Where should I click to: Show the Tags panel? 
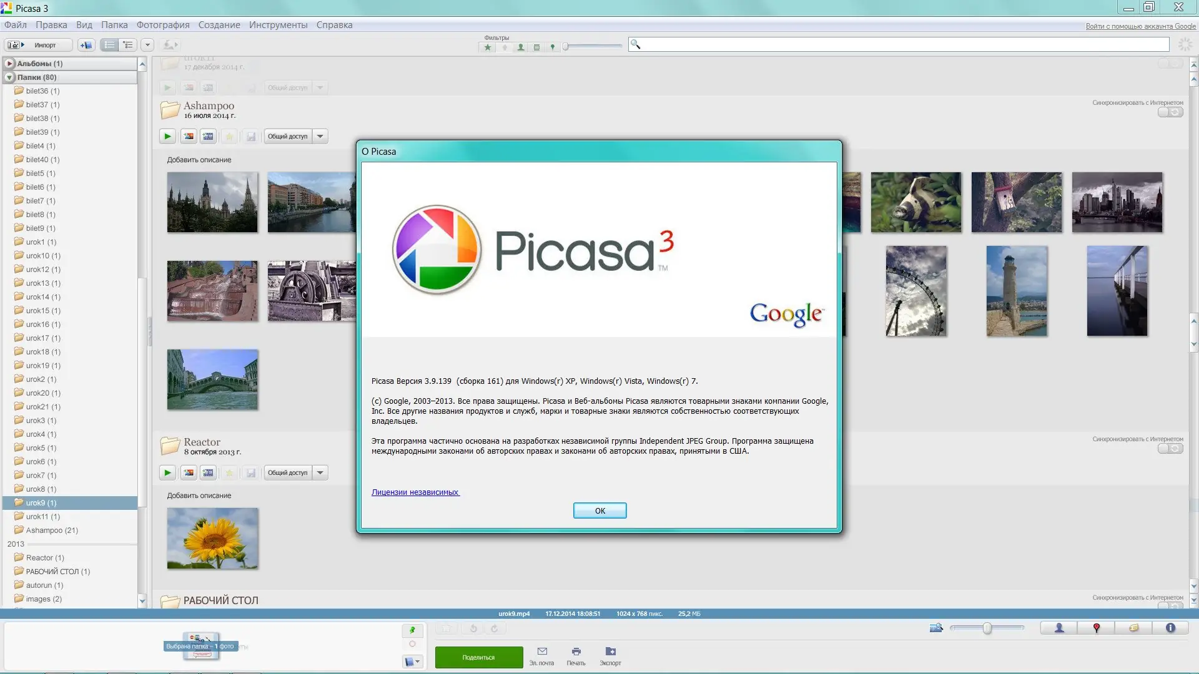1133,628
